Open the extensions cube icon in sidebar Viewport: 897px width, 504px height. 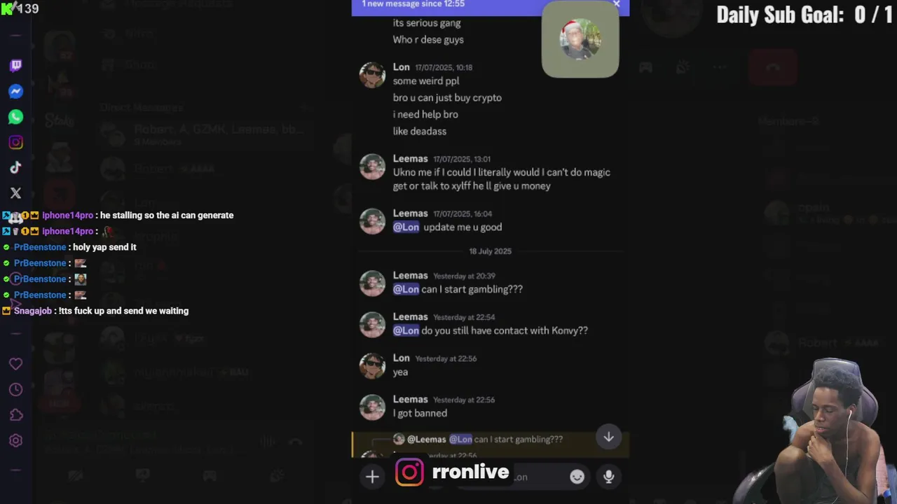[15, 415]
